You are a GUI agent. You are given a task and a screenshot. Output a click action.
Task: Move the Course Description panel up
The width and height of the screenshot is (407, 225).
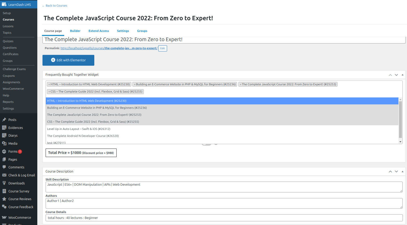coord(390,172)
